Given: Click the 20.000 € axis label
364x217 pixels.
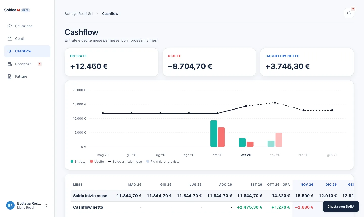Looking at the screenshot, I should (79, 90).
